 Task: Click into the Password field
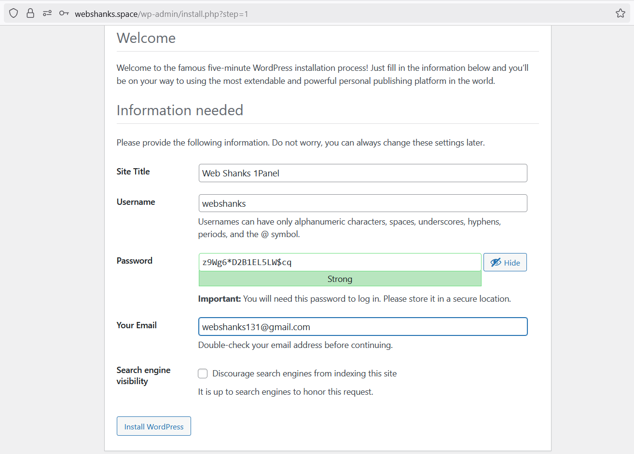click(340, 262)
